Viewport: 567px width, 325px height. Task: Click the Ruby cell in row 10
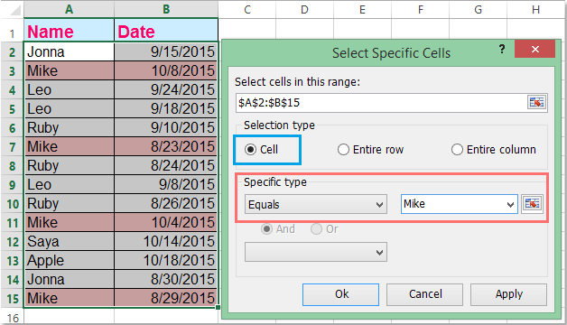69,203
